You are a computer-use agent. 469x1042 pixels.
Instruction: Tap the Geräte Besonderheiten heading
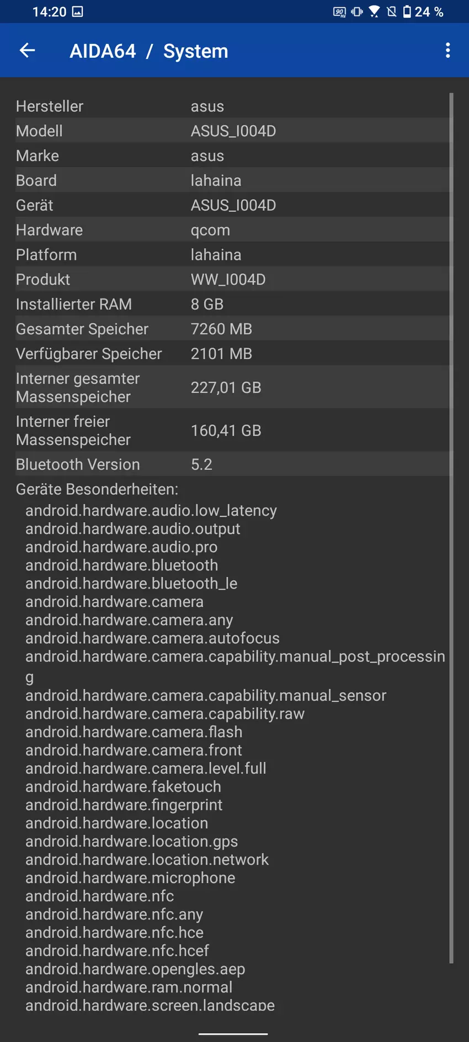[97, 489]
